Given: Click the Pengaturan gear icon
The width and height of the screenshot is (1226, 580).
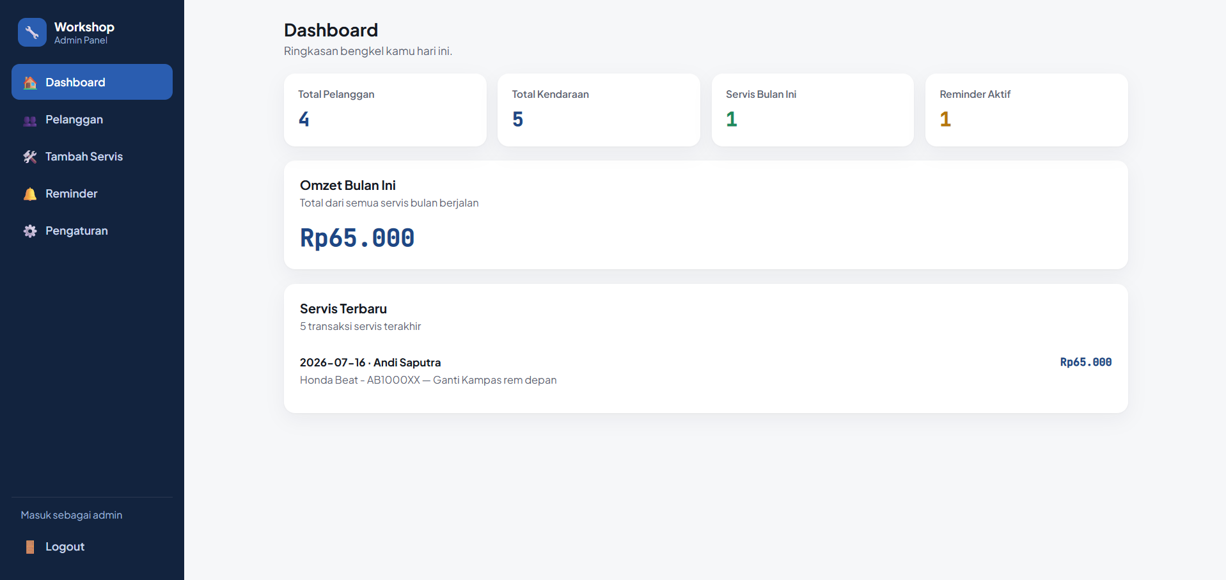Looking at the screenshot, I should tap(30, 231).
